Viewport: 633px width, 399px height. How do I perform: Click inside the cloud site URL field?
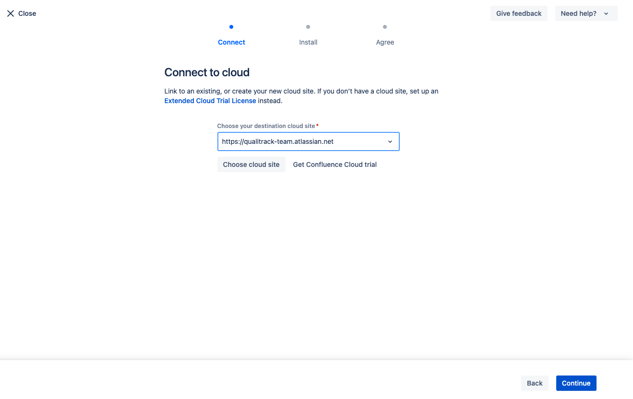click(288, 141)
